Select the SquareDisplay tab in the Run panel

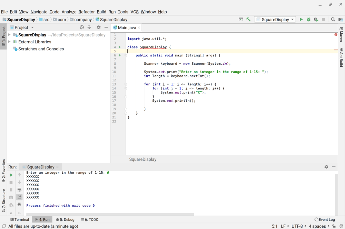point(40,167)
